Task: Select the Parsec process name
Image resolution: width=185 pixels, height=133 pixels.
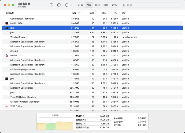Action: tap(14, 56)
